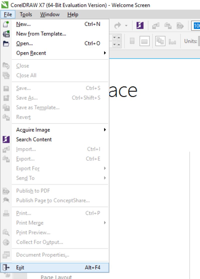Open the Help menu
This screenshot has height=279, width=200.
click(72, 15)
